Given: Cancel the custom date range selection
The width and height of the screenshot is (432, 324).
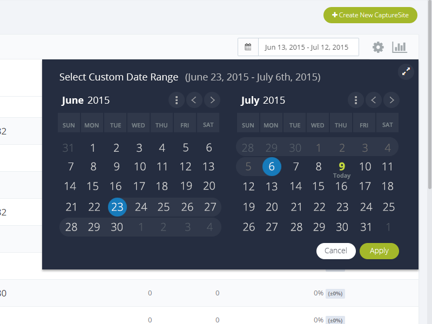Looking at the screenshot, I should tap(336, 251).
